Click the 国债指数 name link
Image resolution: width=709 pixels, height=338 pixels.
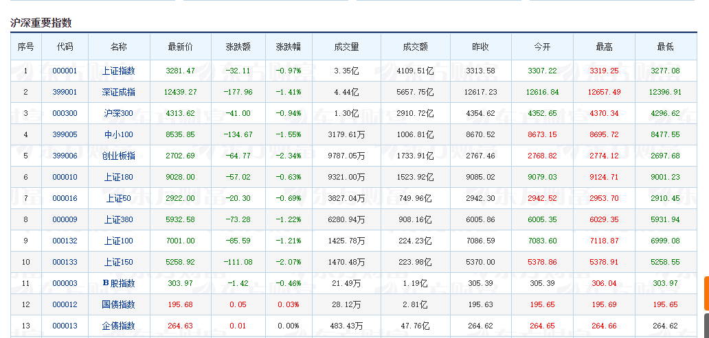[118, 304]
